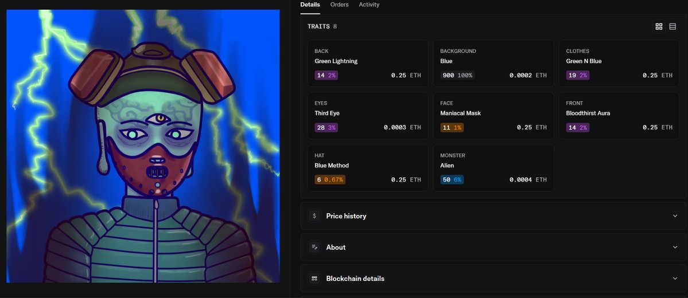Viewport: 688px width, 298px height.
Task: Click the '28 3%' rarity badge
Action: pyautogui.click(x=326, y=128)
